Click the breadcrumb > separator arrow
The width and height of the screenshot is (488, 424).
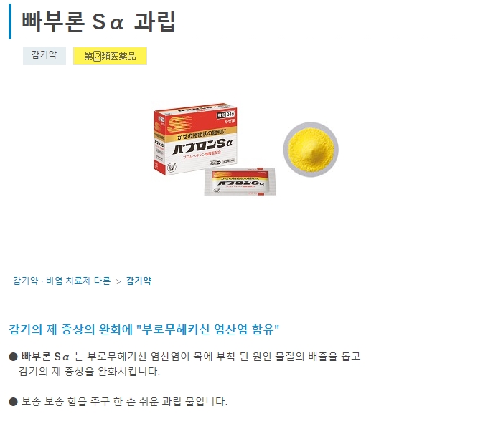[x=118, y=281]
